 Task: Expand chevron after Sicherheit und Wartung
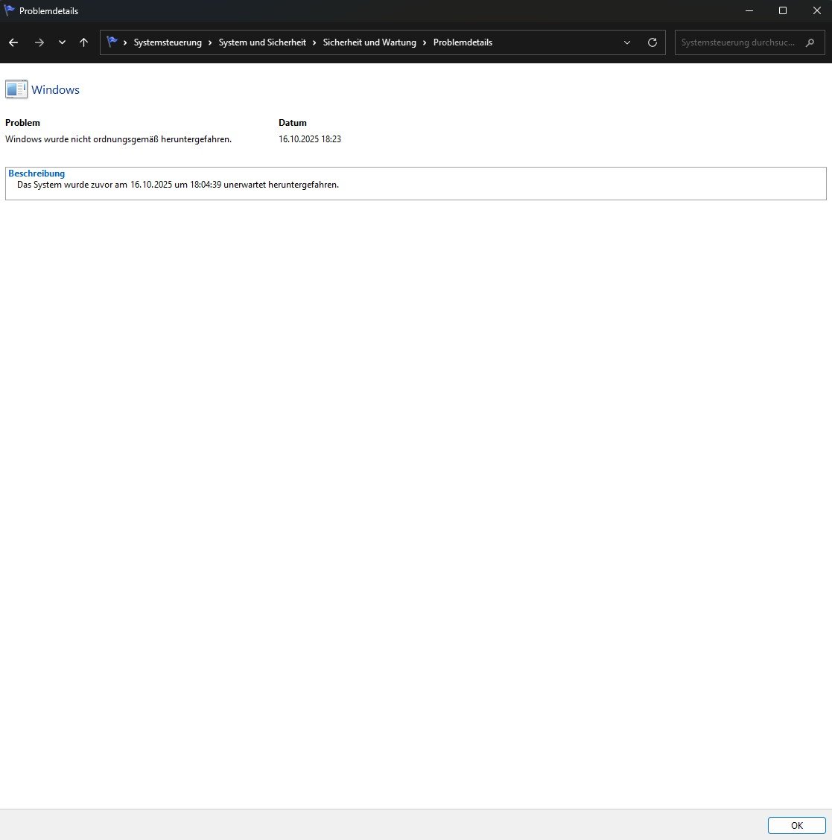(425, 42)
